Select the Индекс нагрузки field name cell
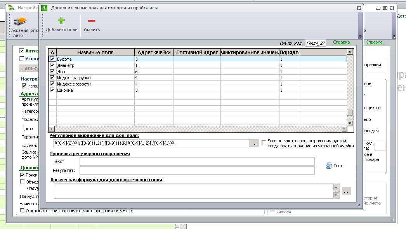Image resolution: width=406 pixels, height=229 pixels. point(95,78)
